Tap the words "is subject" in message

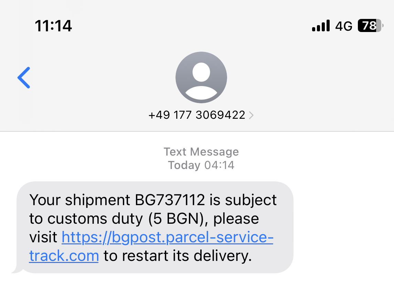click(243, 200)
